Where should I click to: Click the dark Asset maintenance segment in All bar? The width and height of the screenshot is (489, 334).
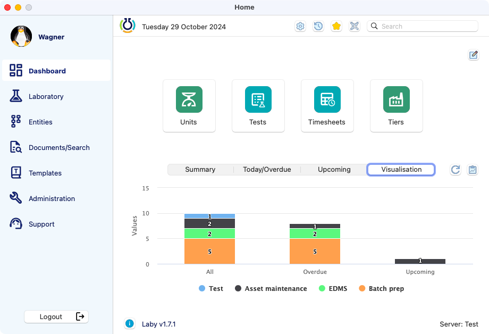(209, 223)
